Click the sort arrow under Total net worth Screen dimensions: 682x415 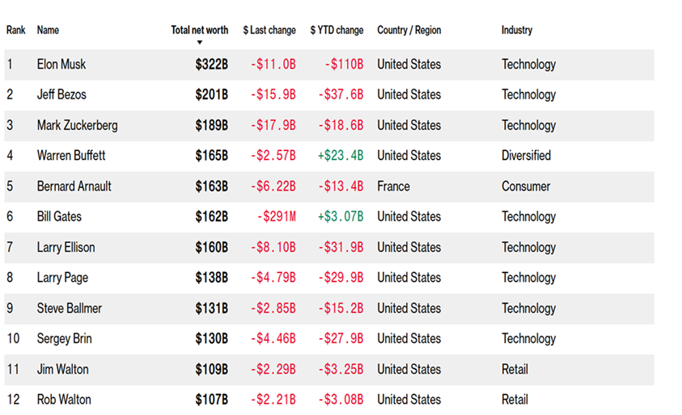(200, 43)
